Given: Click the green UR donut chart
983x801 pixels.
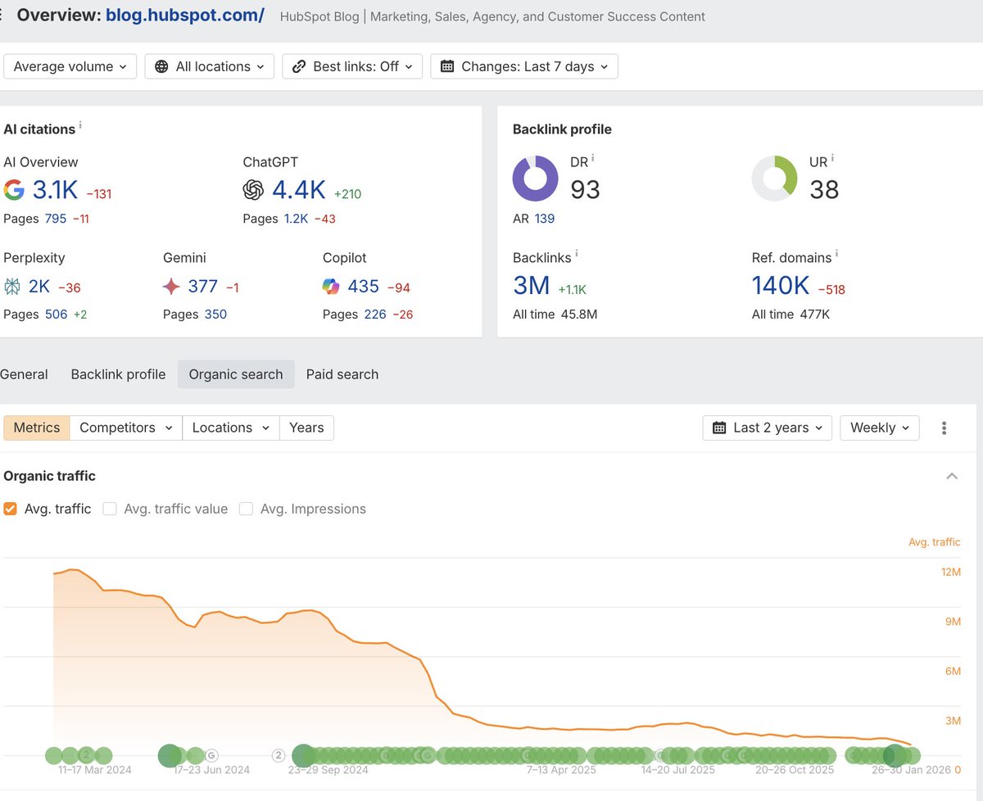Looking at the screenshot, I should [775, 179].
